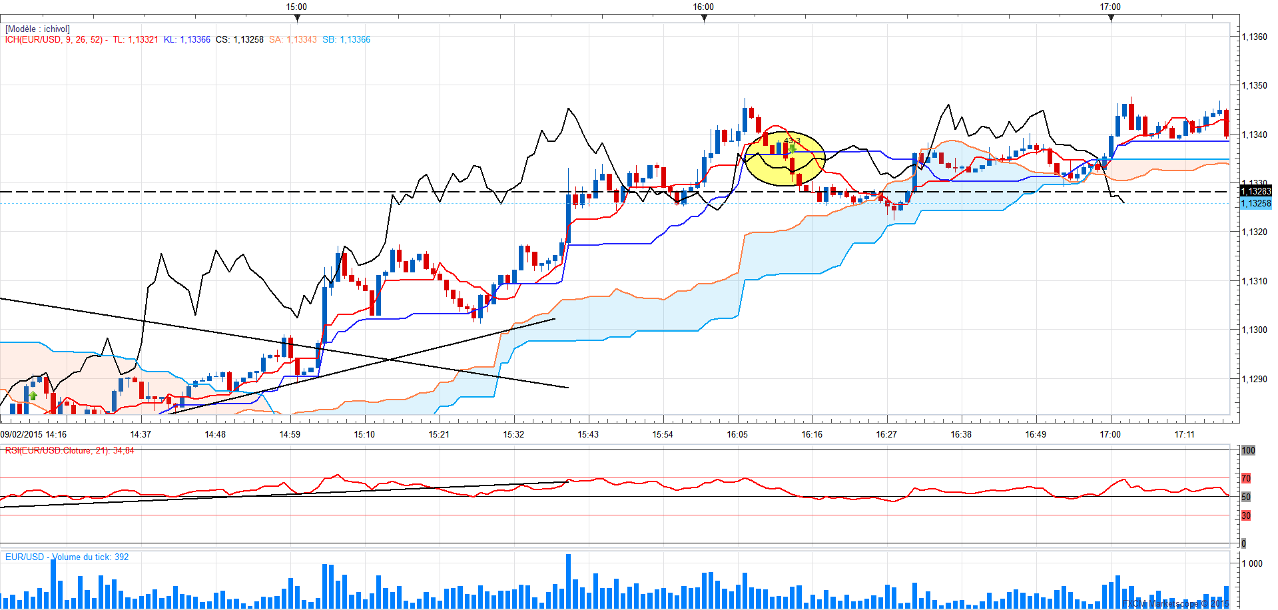Click the SA: 1,13343 Senkou A legend value

point(293,40)
